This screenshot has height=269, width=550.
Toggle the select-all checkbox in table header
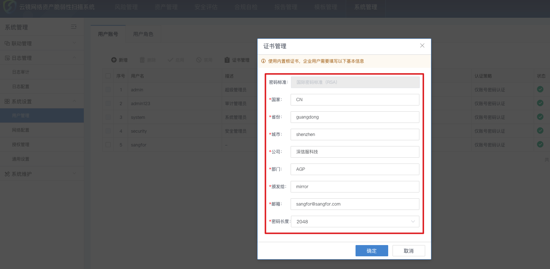point(108,76)
